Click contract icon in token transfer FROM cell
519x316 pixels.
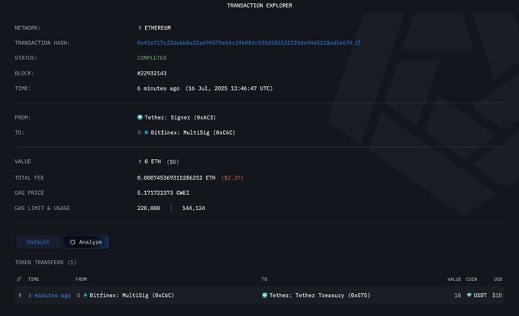tap(79, 295)
